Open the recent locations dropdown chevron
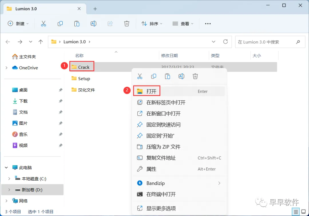The height and width of the screenshot is (216, 309). click(x=31, y=42)
